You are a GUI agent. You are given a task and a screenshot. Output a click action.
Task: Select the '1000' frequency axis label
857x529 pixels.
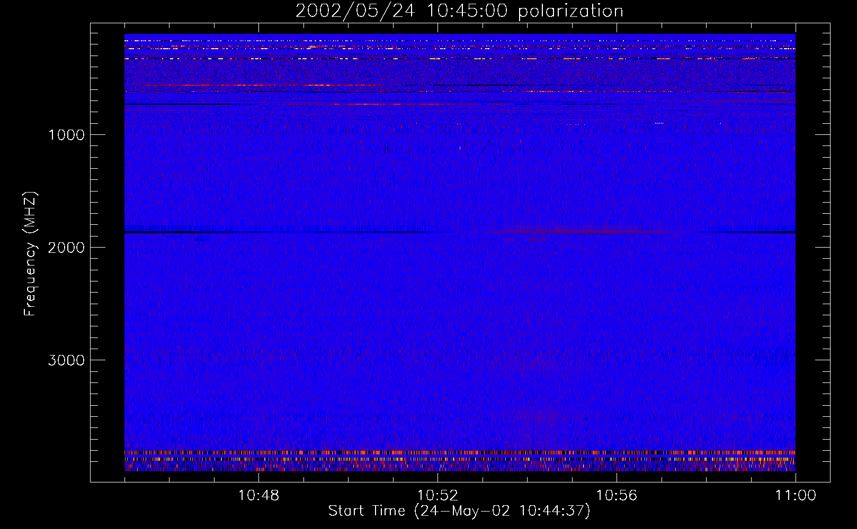66,135
